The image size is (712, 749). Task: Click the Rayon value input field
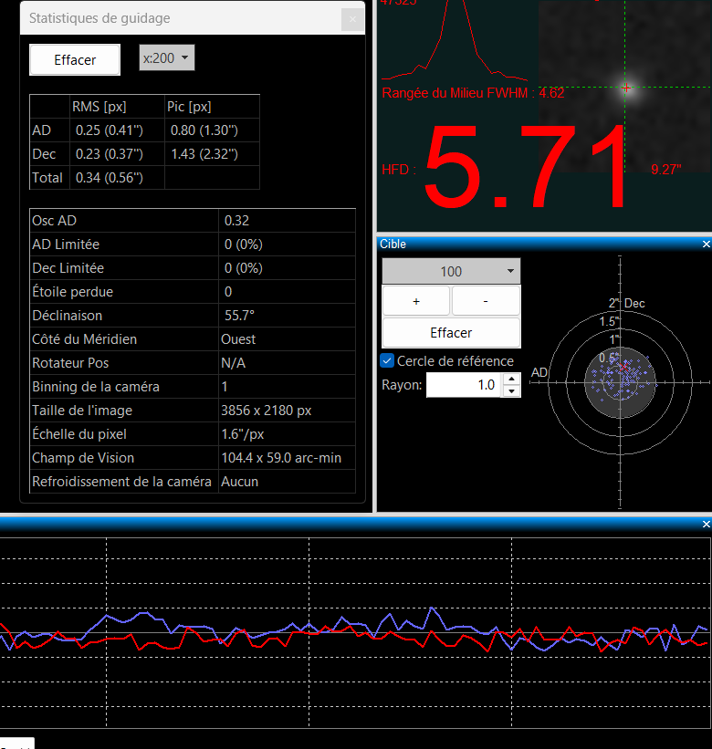coord(464,386)
